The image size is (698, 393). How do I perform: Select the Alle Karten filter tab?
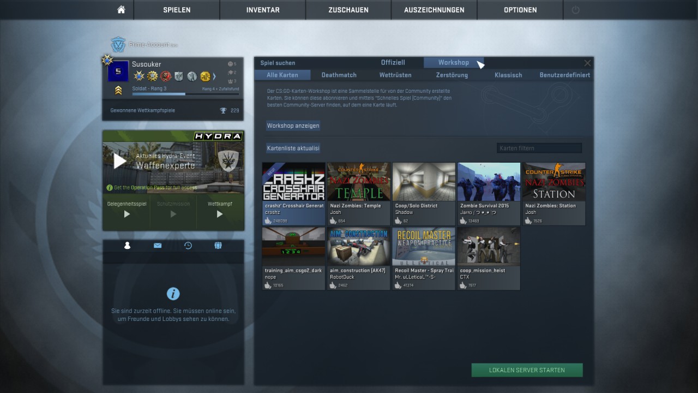[282, 75]
